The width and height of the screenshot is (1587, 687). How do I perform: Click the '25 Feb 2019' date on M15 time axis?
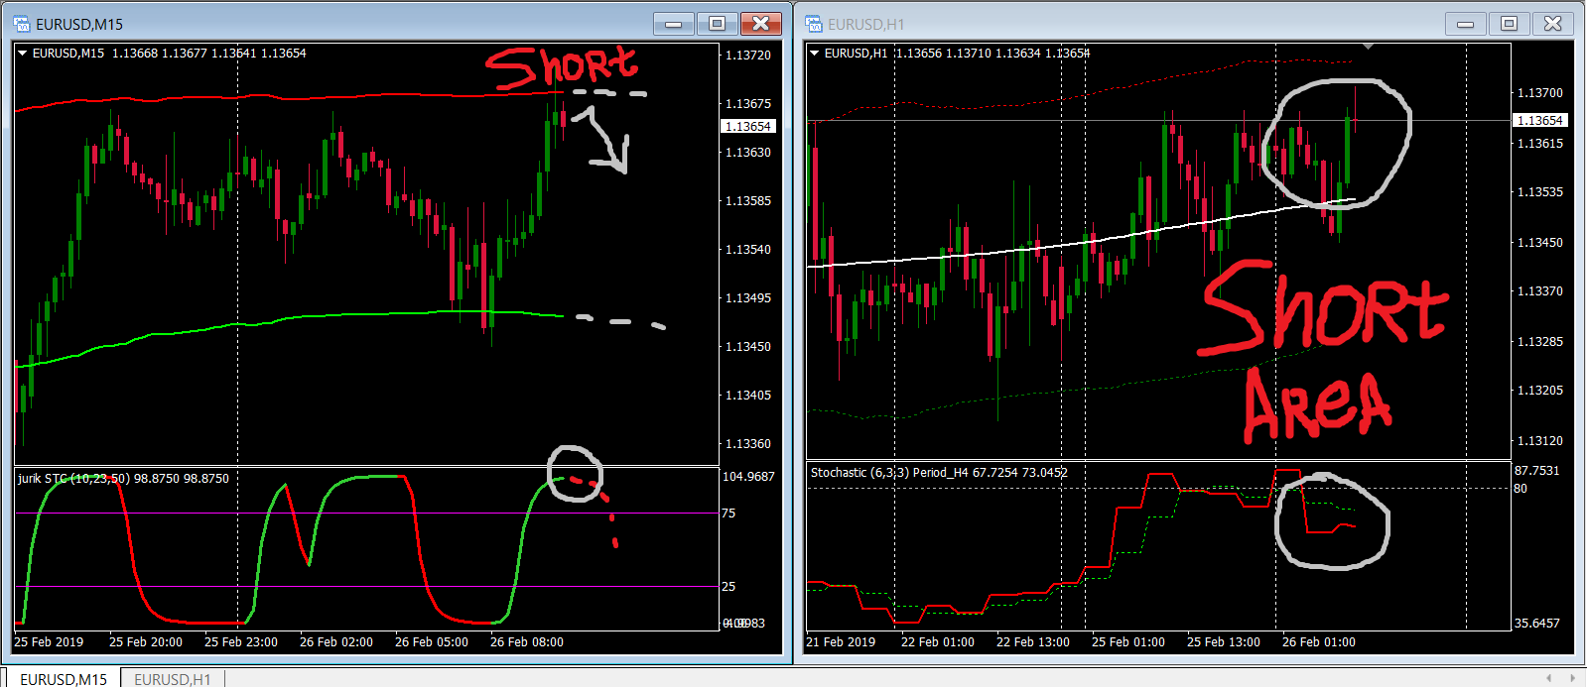tap(49, 642)
